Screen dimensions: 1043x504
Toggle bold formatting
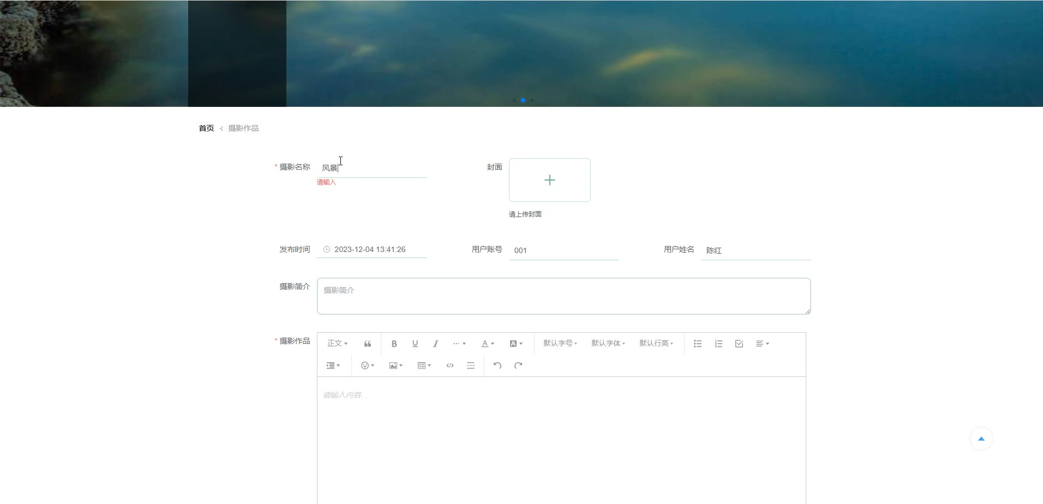click(x=394, y=344)
